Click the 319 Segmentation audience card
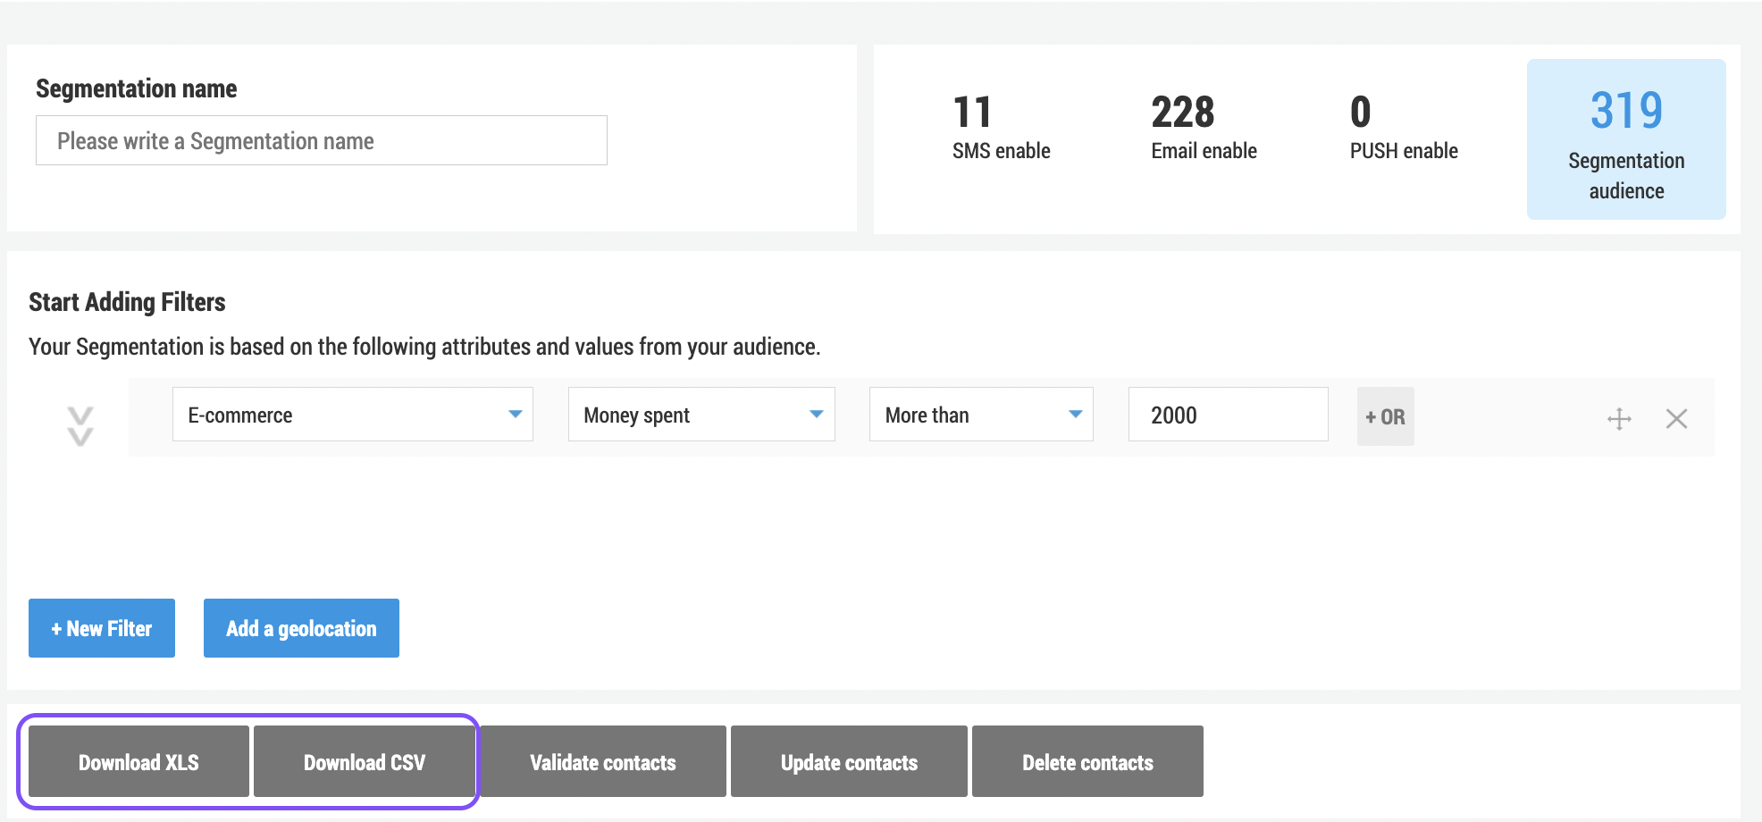Viewport: 1762px width, 822px height. click(x=1626, y=139)
